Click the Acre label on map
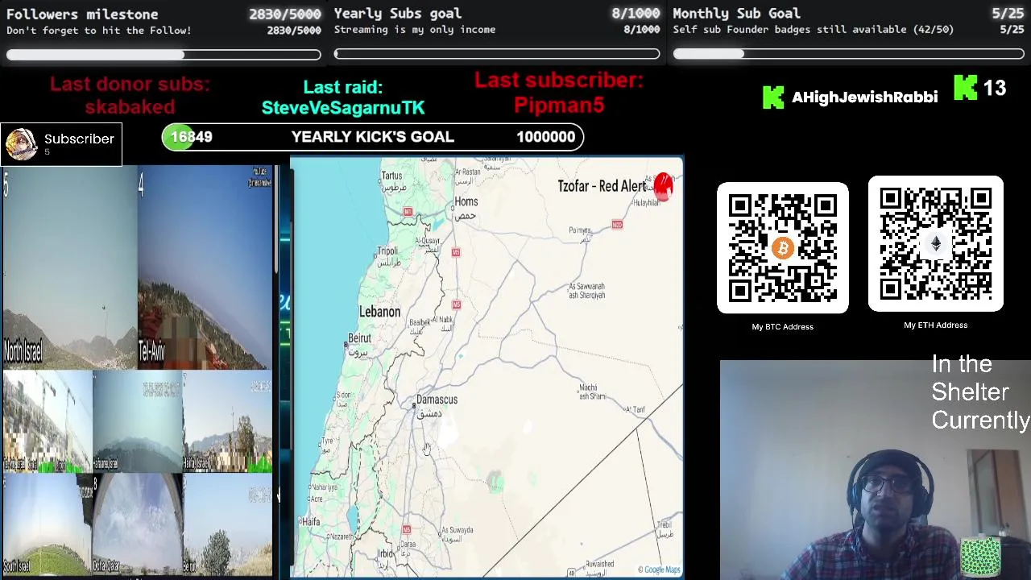 tap(317, 499)
